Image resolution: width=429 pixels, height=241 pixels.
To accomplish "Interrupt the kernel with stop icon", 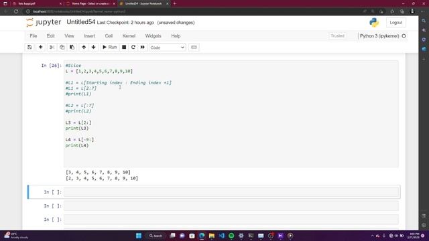I will coord(124,48).
